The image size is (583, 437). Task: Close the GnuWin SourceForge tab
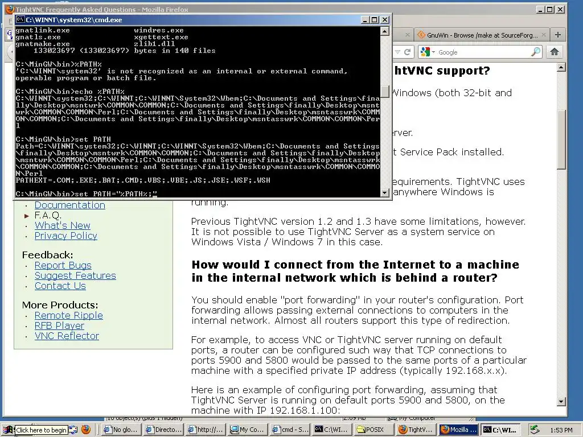544,35
